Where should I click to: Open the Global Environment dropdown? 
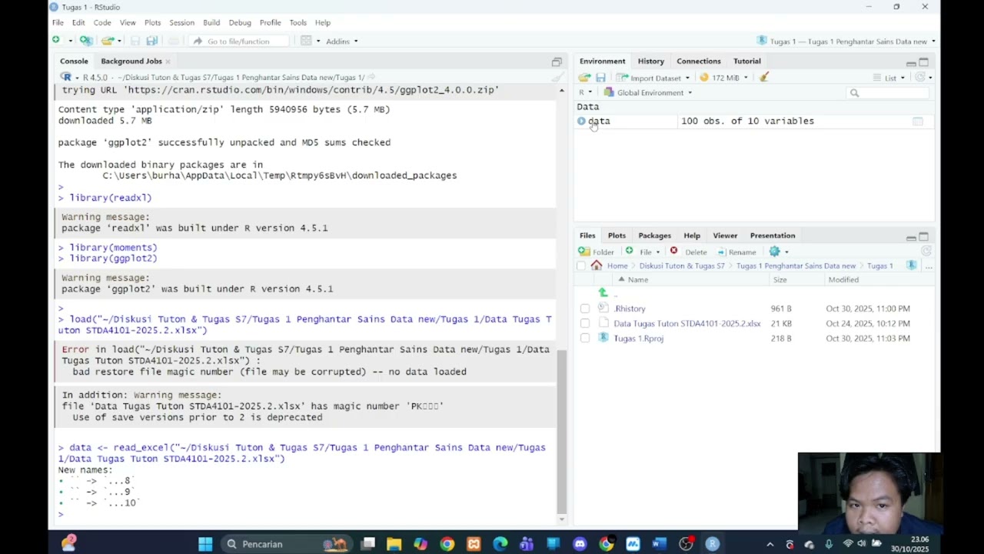(x=648, y=92)
